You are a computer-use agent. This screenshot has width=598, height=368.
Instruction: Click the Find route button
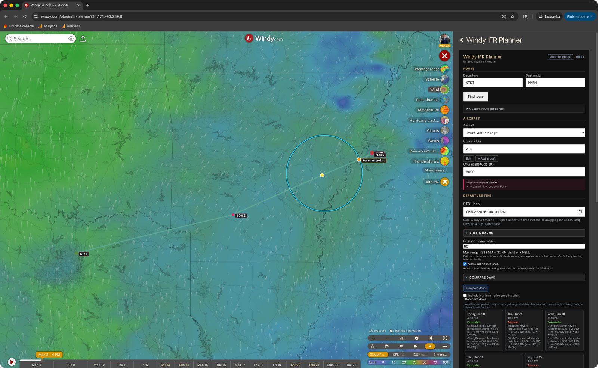475,96
